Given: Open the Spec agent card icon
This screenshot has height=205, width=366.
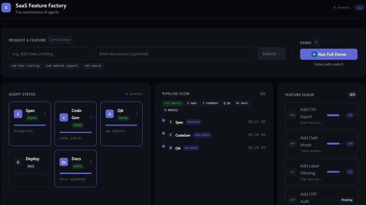Looking at the screenshot, I should 18,114.
